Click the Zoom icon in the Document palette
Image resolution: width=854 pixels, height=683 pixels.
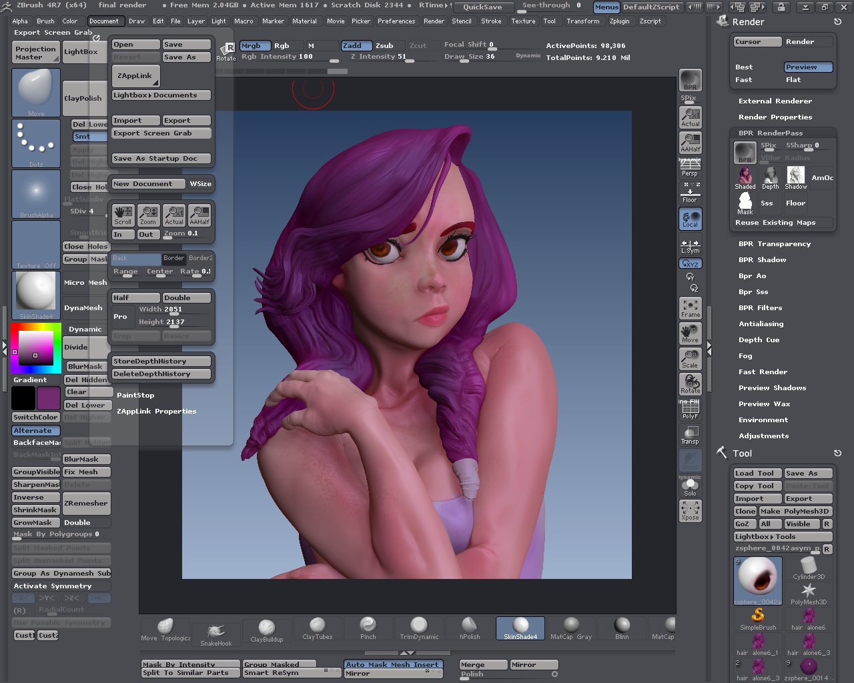coord(148,215)
